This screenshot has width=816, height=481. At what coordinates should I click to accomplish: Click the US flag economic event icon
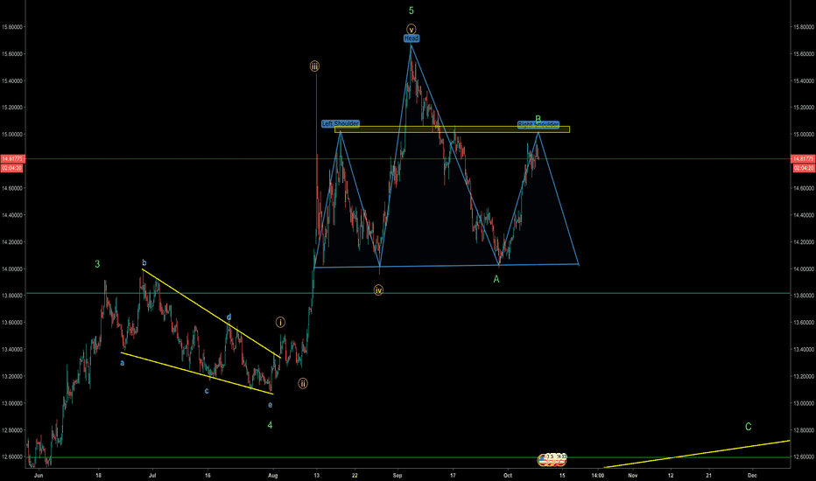[x=545, y=459]
